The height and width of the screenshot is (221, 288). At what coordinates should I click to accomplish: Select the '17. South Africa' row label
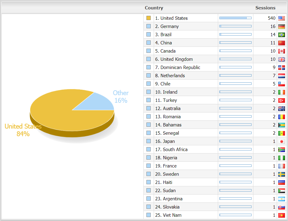[171, 150]
